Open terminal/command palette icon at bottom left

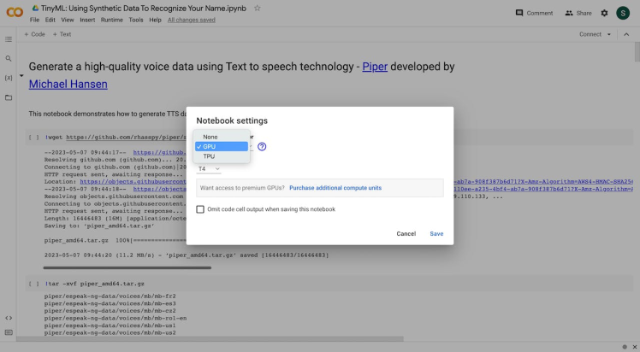9,332
